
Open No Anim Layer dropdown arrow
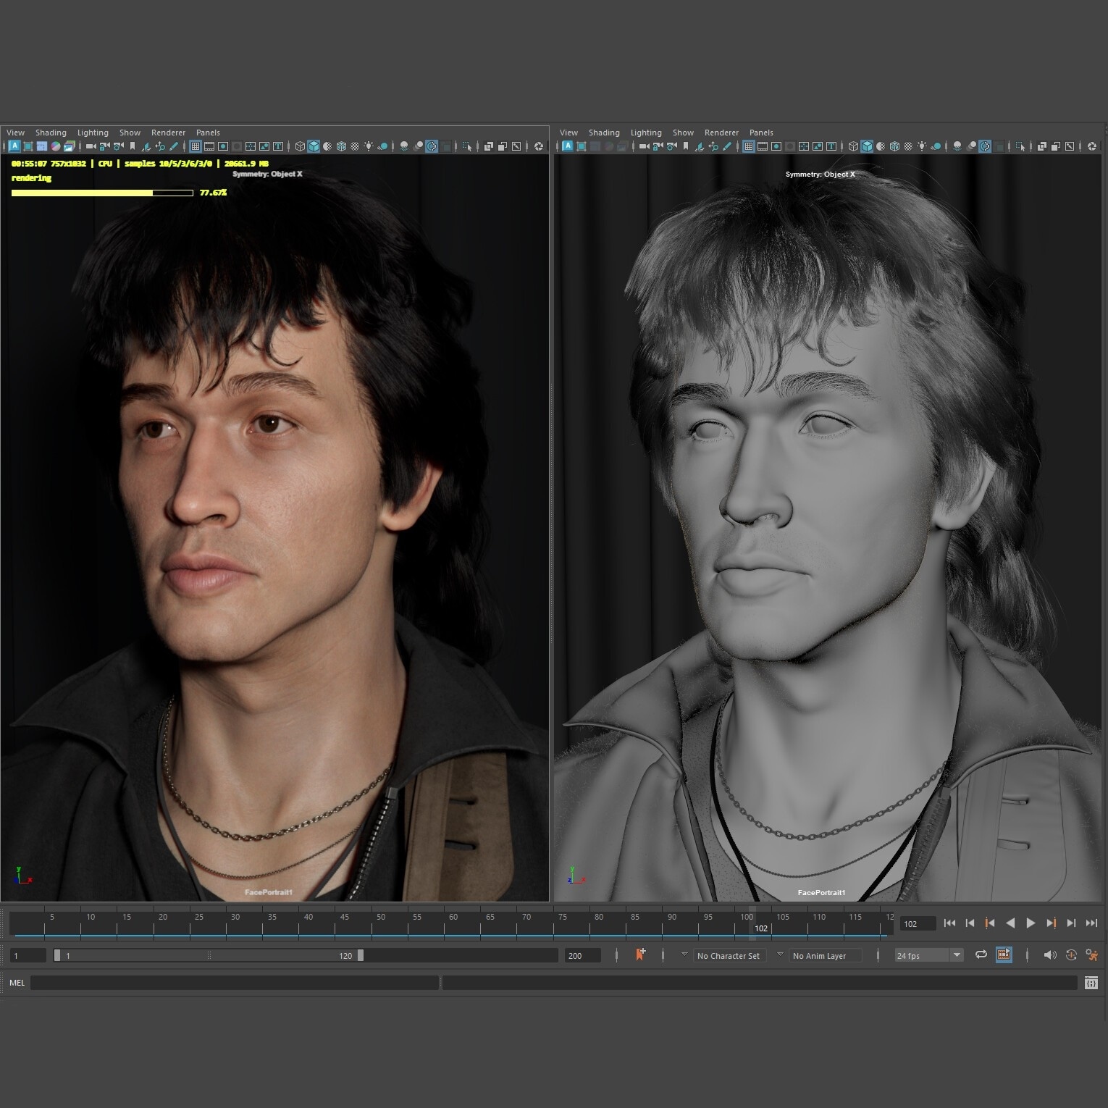click(780, 954)
